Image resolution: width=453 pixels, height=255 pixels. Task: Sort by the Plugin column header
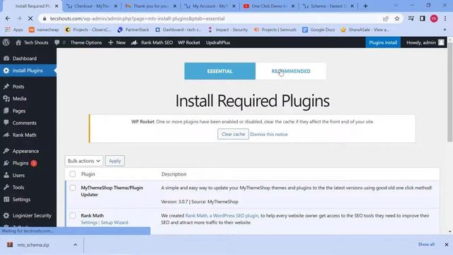[x=88, y=174]
